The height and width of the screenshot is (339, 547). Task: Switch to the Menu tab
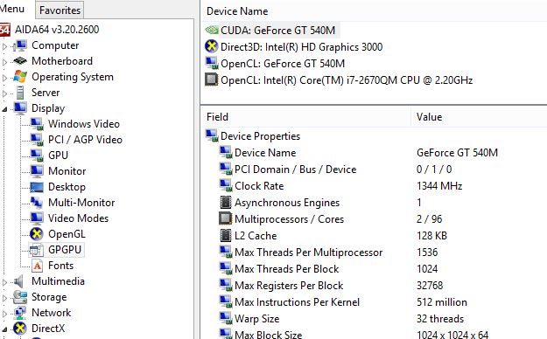[x=12, y=9]
